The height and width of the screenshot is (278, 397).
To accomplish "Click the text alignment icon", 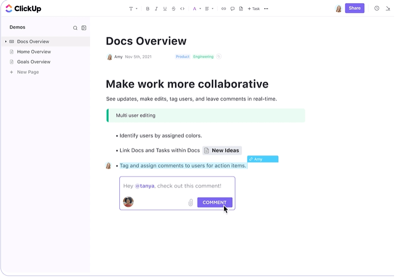I will tap(207, 9).
